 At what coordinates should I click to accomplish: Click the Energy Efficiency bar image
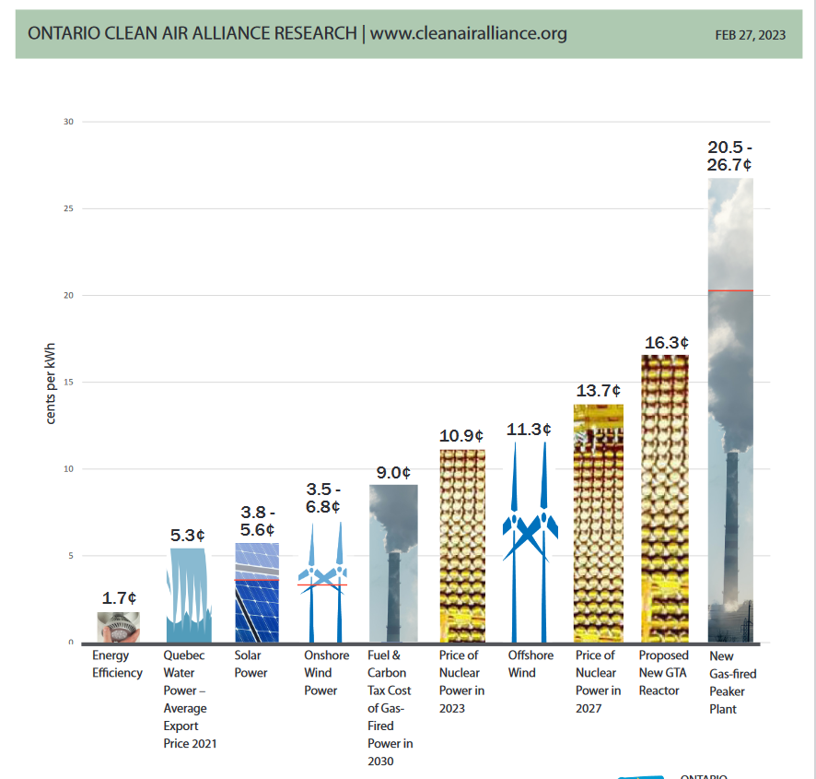pyautogui.click(x=118, y=627)
